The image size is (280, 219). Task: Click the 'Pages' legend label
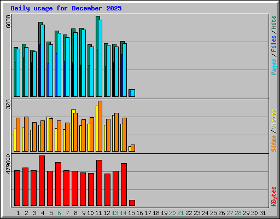274,67
